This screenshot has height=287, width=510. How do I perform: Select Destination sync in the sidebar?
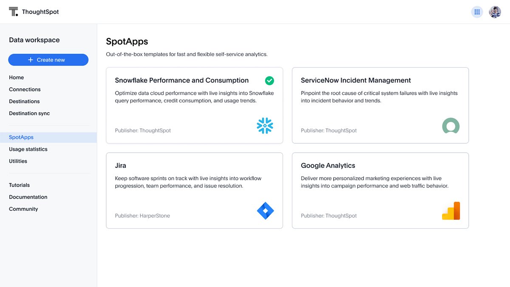(29, 113)
